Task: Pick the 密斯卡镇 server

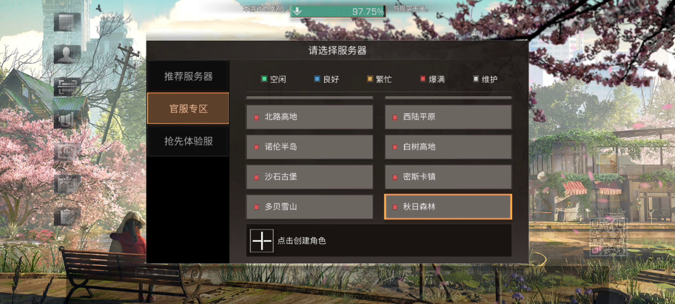Action: click(448, 177)
